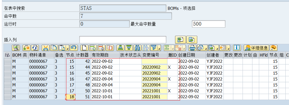This screenshot has height=105, width=289.
Task: Click the Print icon in table toolbar
Action: pyautogui.click(x=192, y=48)
